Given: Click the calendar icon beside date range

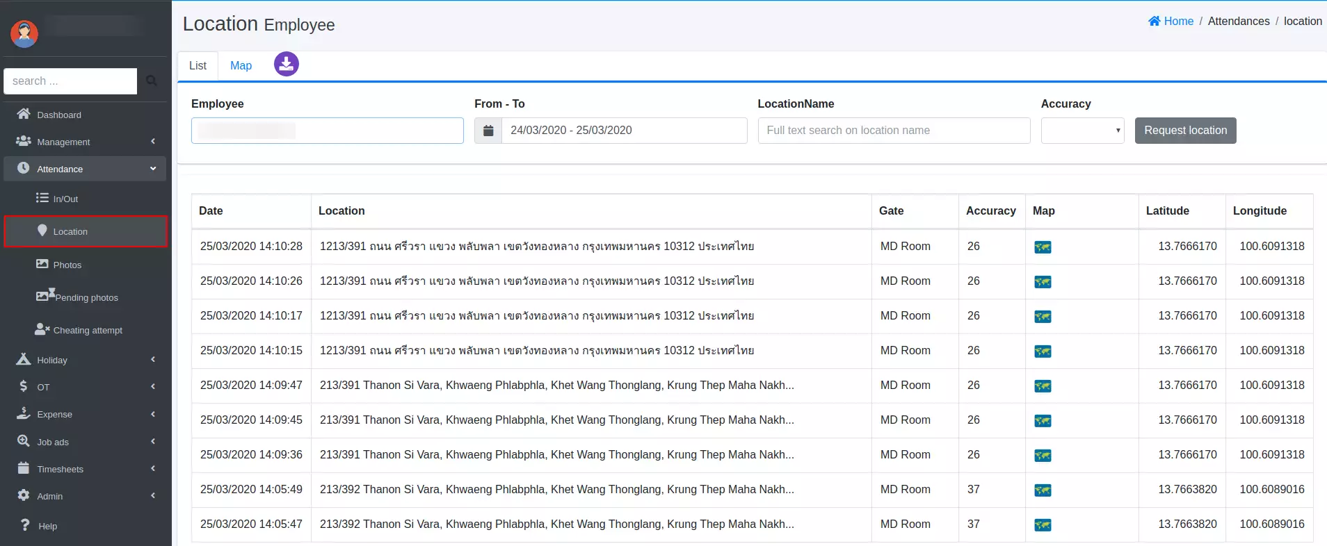Looking at the screenshot, I should 488,131.
